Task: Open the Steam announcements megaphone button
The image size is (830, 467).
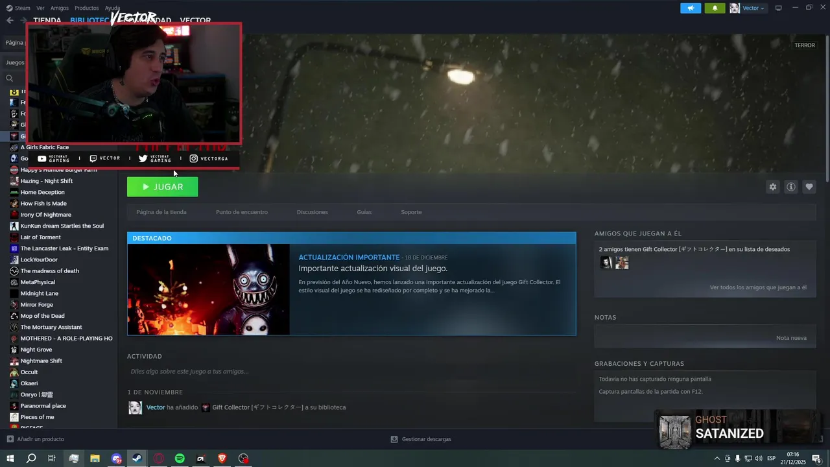Action: click(691, 8)
